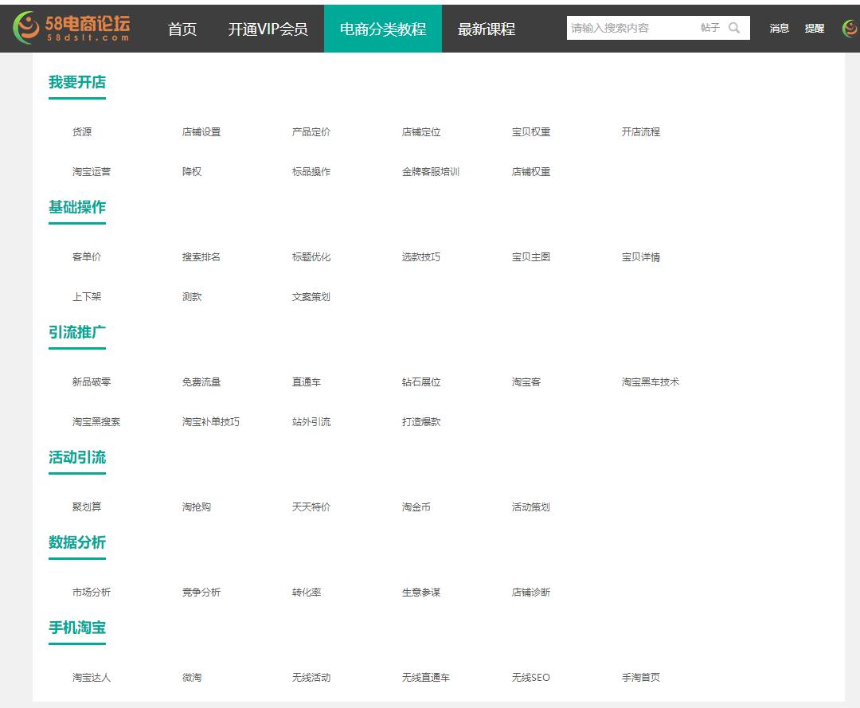Viewport: 860px width, 708px height.
Task: Go to the 首页 menu item
Action: coord(182,29)
